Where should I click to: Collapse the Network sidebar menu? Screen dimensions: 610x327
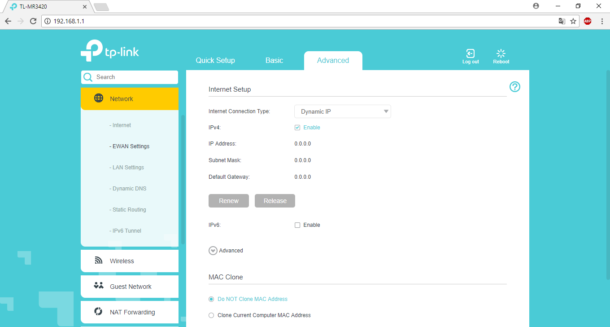point(129,99)
